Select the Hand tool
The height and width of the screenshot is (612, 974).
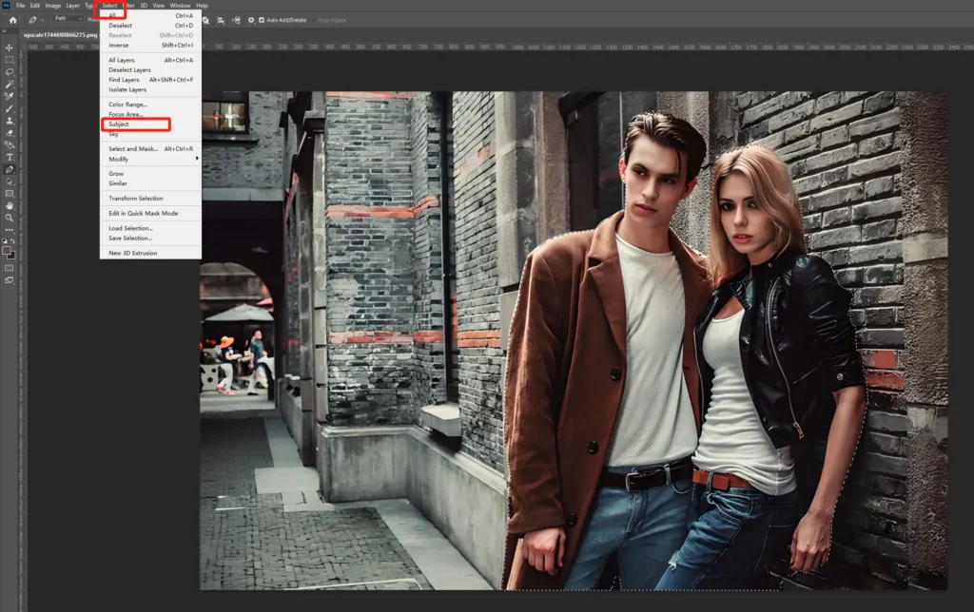(10, 205)
